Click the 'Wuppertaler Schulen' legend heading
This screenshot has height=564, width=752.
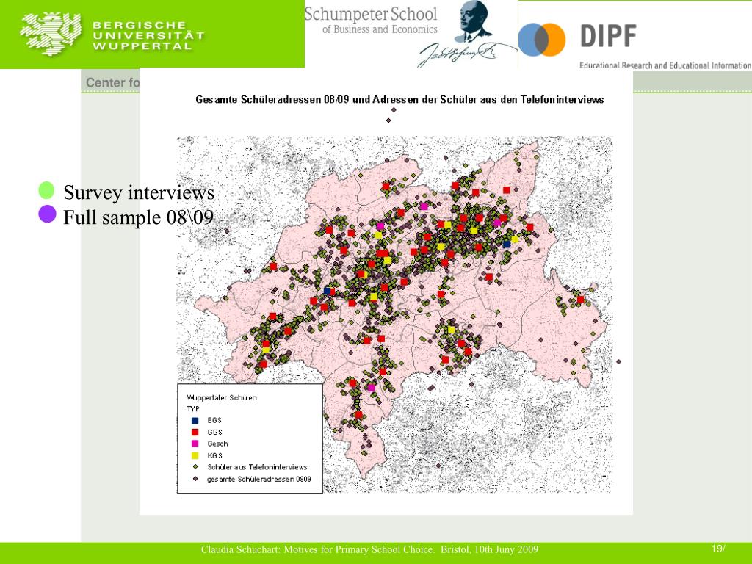(222, 397)
